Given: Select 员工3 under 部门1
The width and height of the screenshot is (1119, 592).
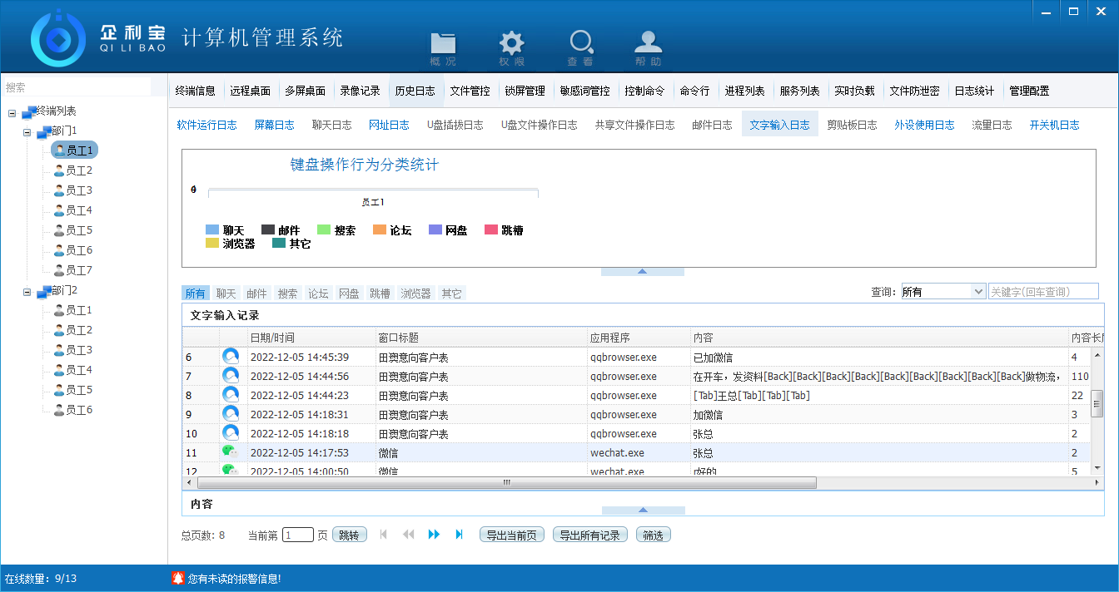Looking at the screenshot, I should (78, 190).
